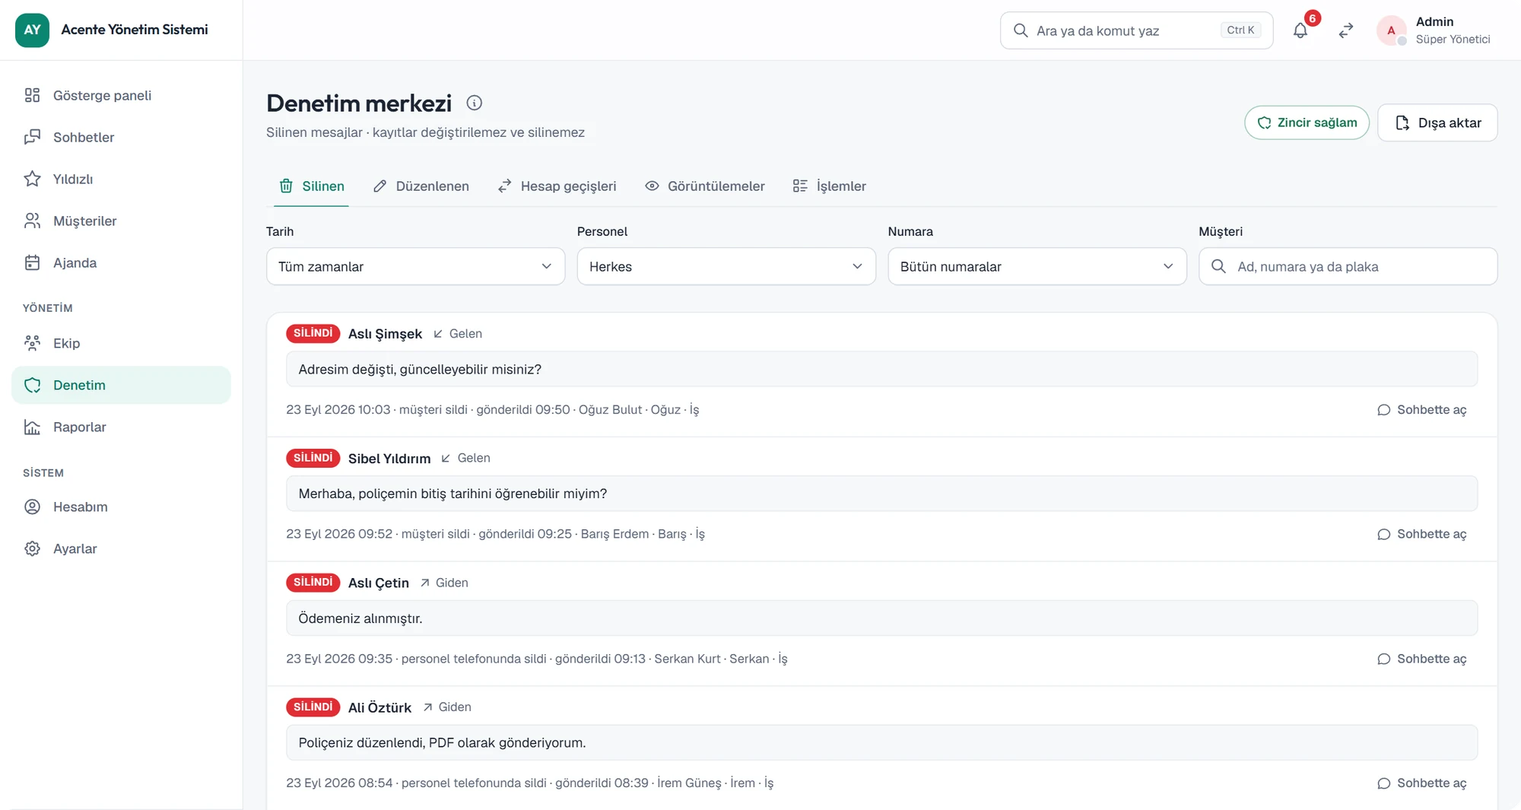Switch to the Düzenlenen tab
Image resolution: width=1521 pixels, height=810 pixels.
(421, 186)
